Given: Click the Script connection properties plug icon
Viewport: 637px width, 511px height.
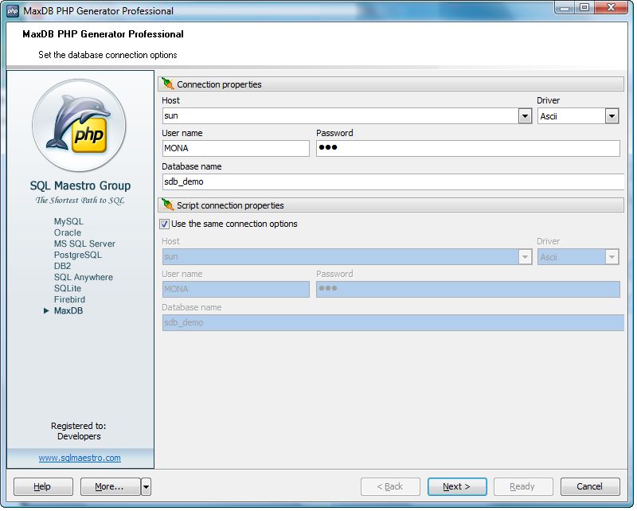Looking at the screenshot, I should coord(167,205).
